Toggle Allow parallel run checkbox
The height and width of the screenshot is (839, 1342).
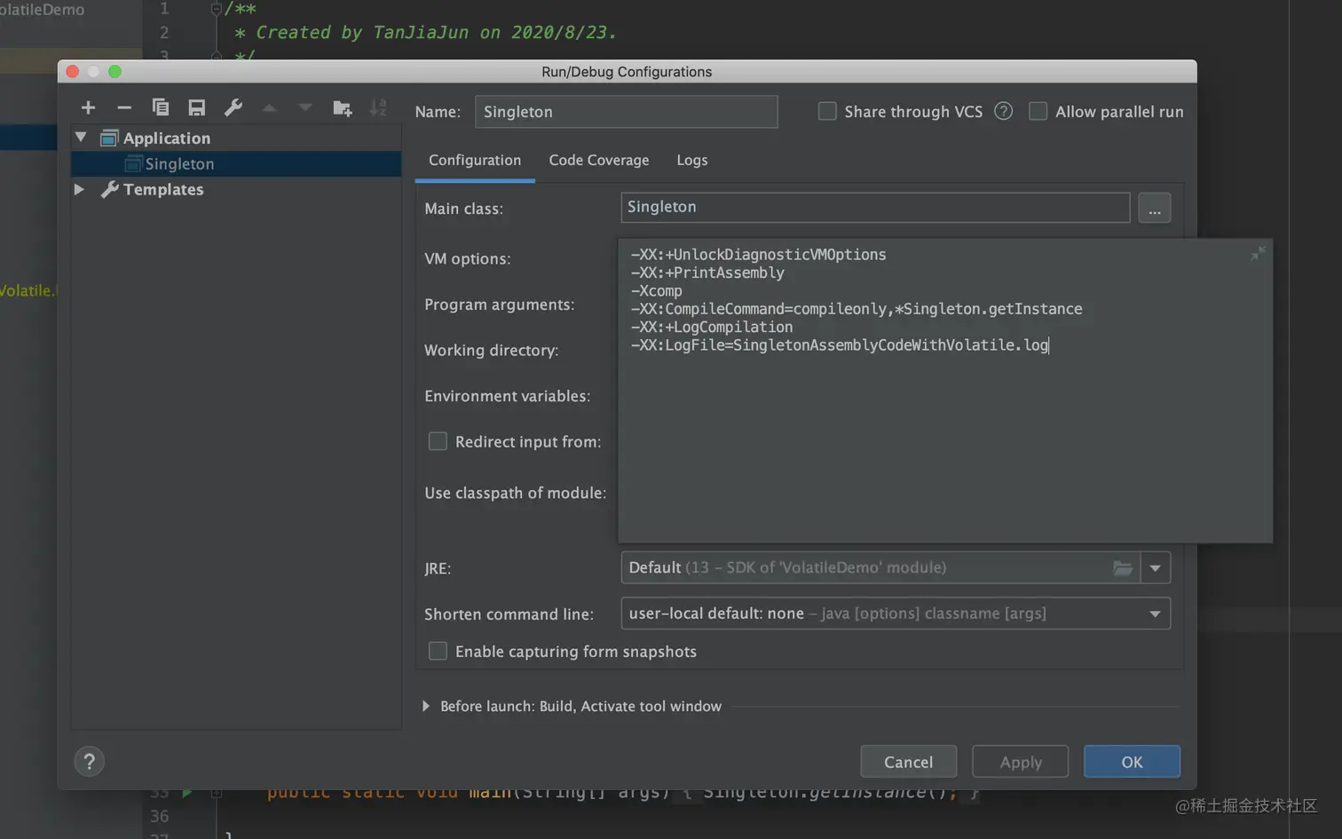click(x=1038, y=111)
